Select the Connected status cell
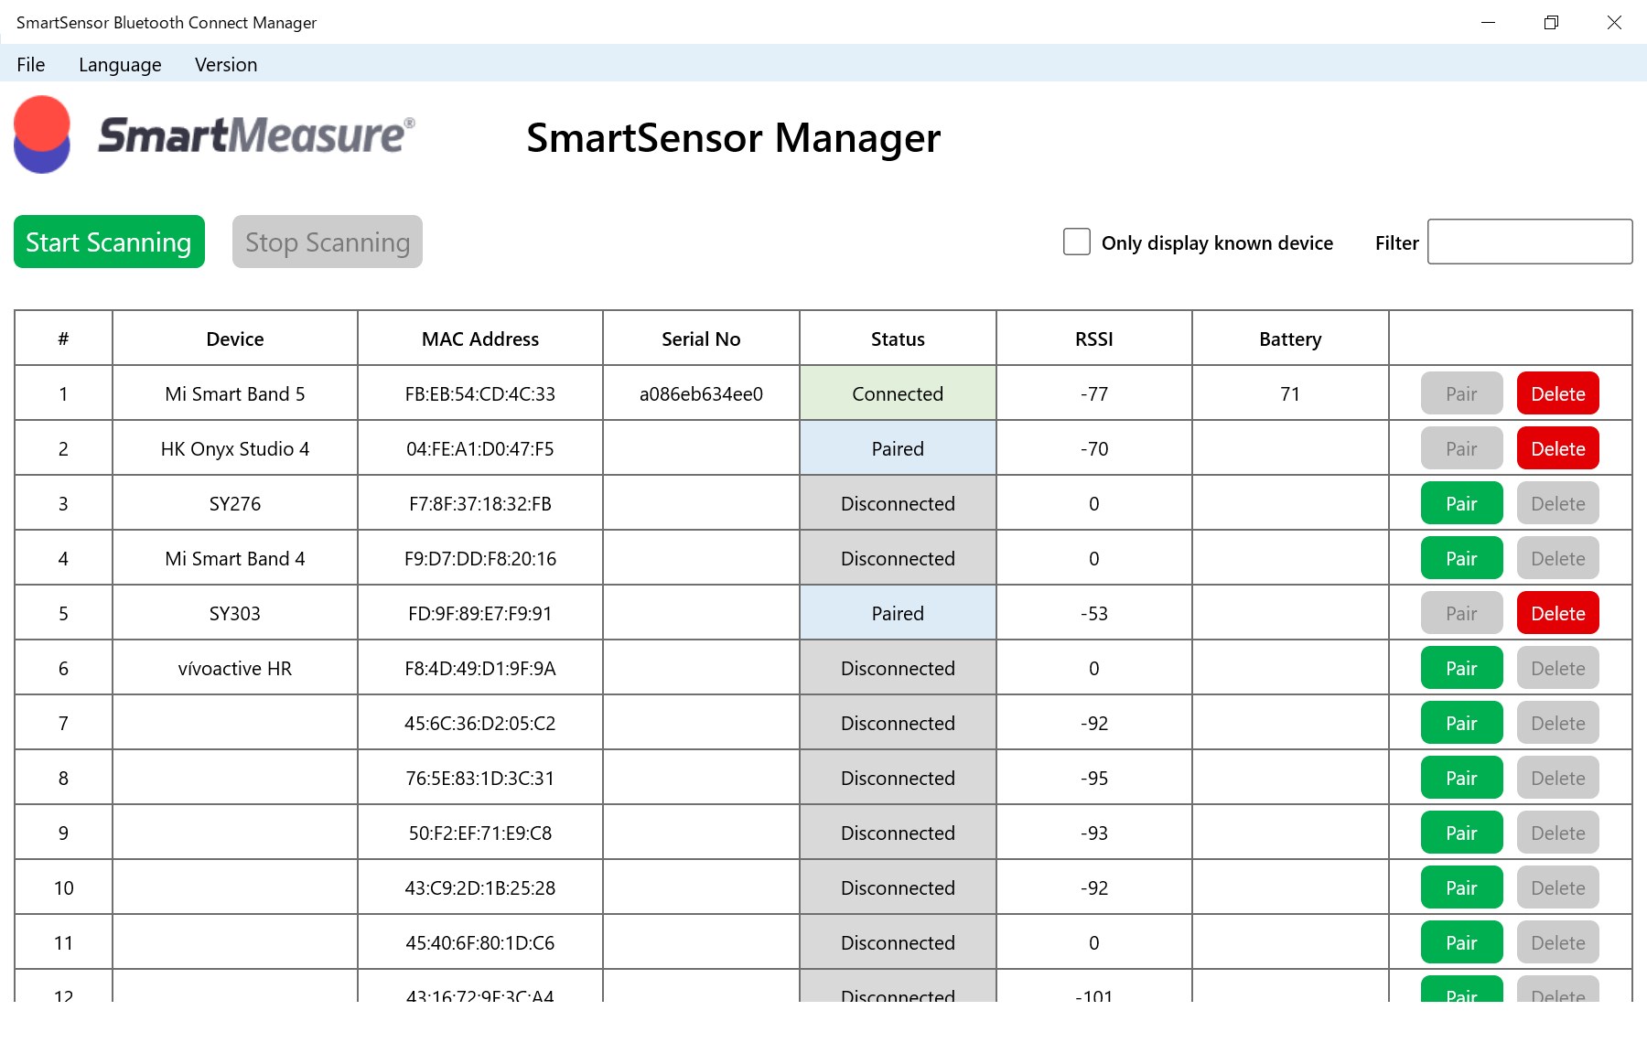The height and width of the screenshot is (1043, 1647). pyautogui.click(x=897, y=393)
